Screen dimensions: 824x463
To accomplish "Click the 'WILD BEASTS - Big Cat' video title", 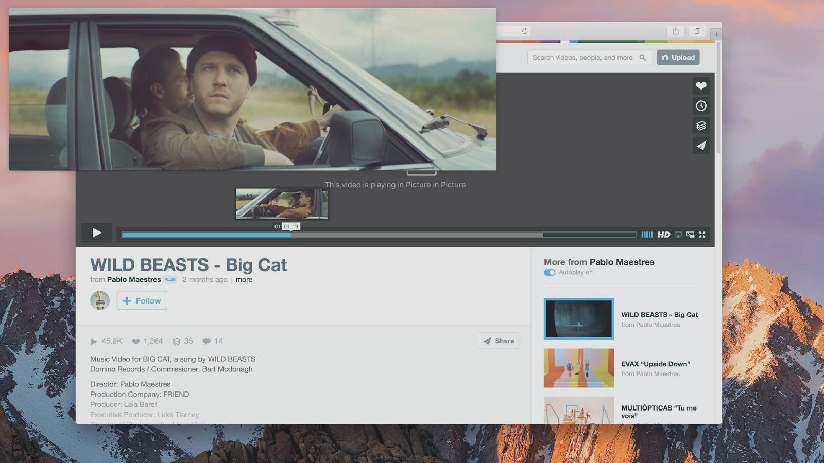I will click(188, 265).
